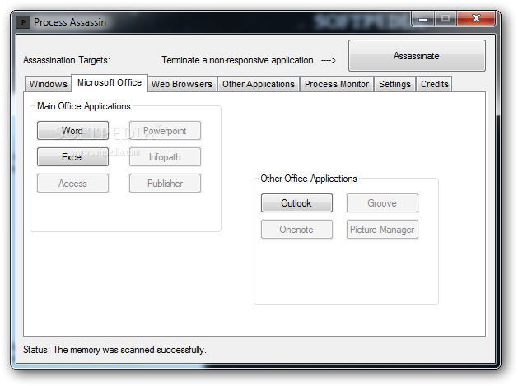The image size is (518, 386).
Task: Click the Groove button
Action: [x=382, y=202]
